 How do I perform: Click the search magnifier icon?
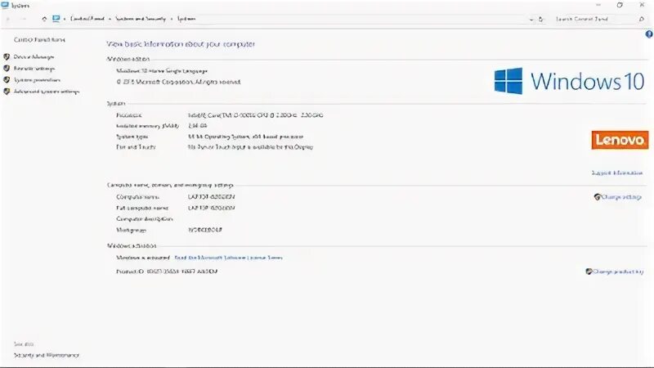click(642, 19)
